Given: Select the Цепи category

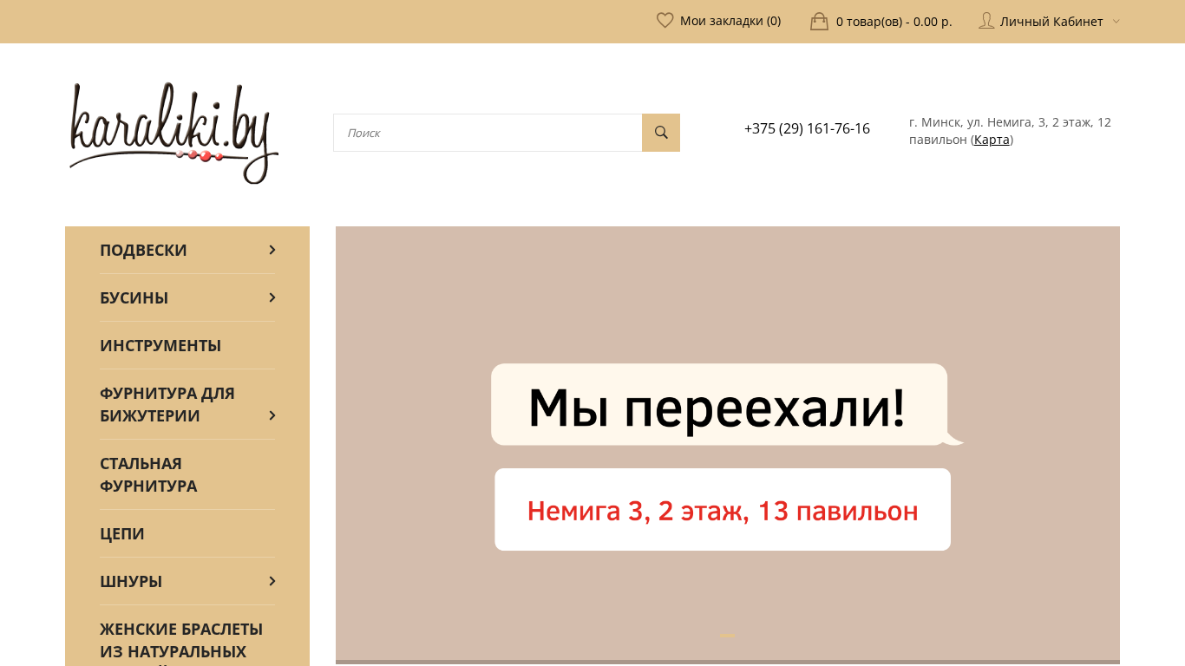Looking at the screenshot, I should click(122, 533).
